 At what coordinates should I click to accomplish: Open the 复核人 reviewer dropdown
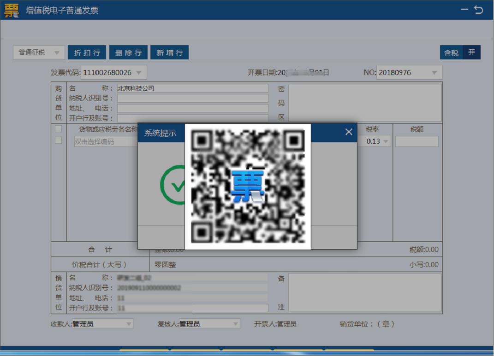coord(236,323)
